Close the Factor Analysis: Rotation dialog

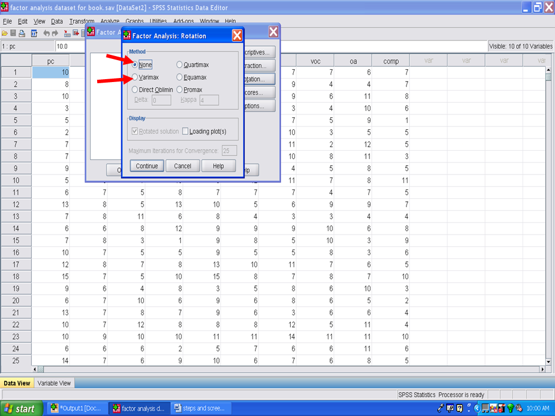pos(237,36)
